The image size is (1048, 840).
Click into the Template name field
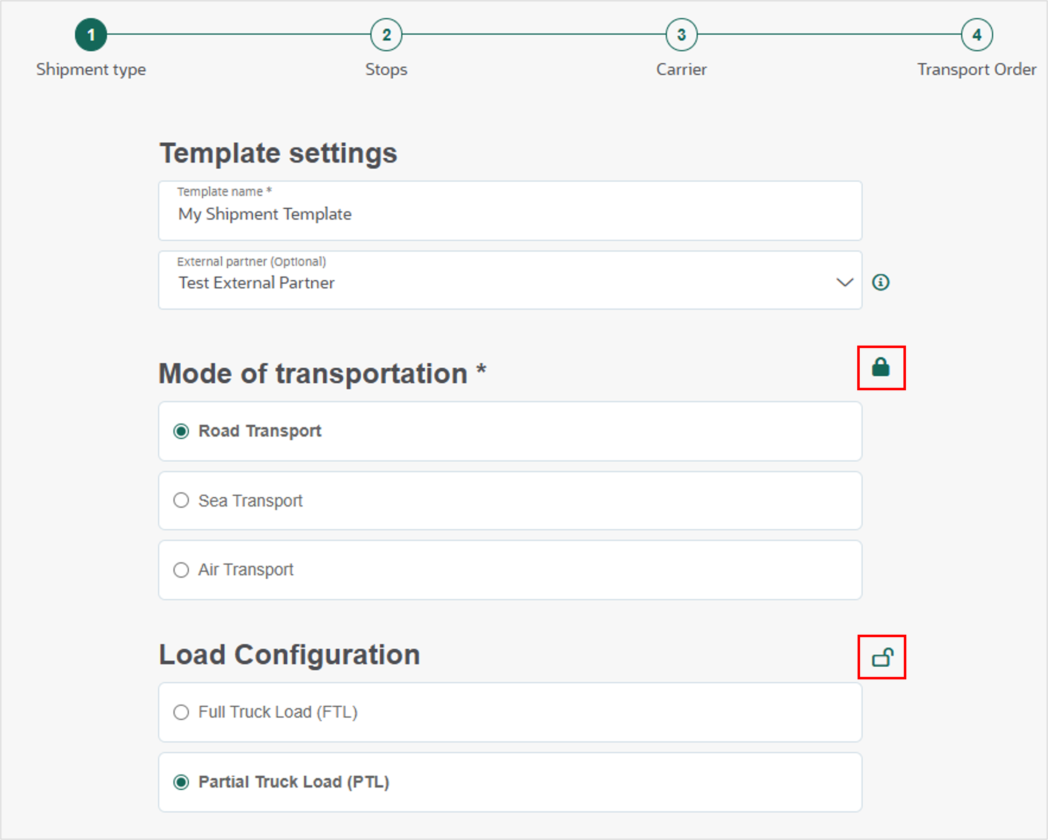510,211
